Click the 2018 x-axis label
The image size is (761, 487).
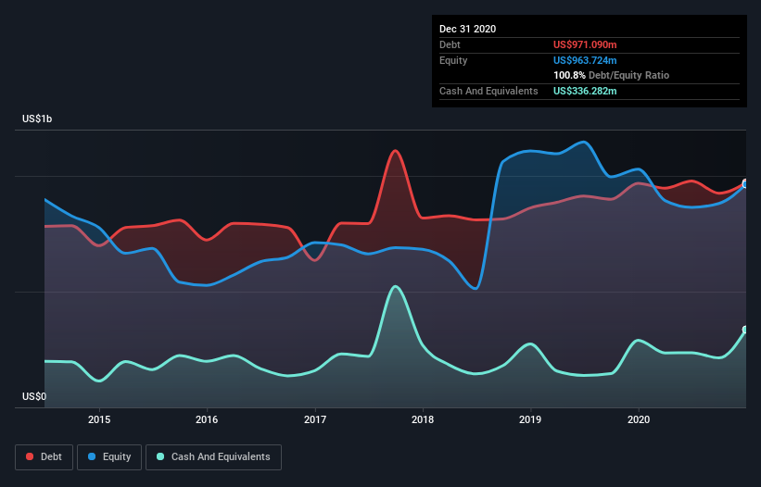point(423,419)
